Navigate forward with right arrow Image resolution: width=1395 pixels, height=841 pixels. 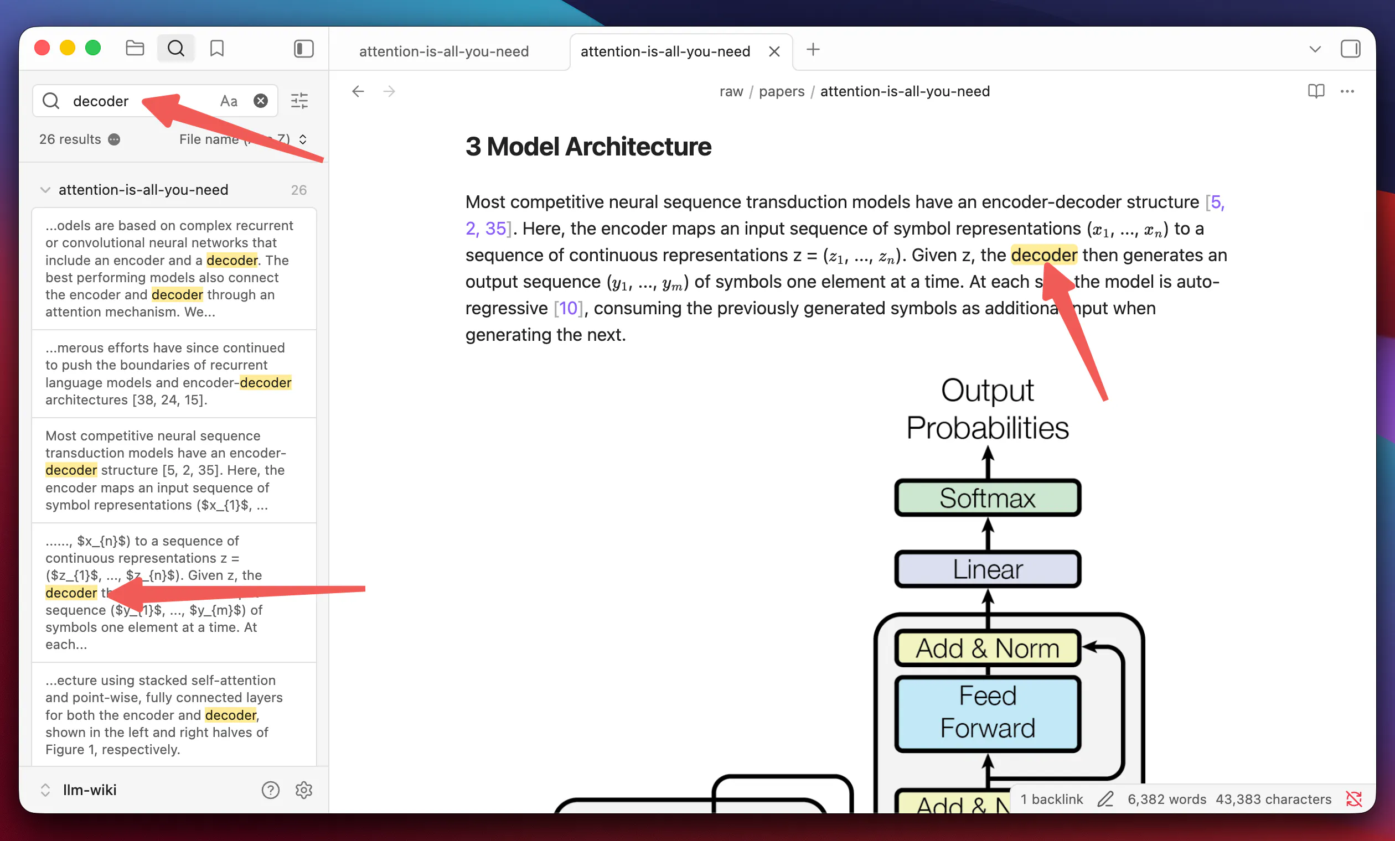pyautogui.click(x=389, y=91)
